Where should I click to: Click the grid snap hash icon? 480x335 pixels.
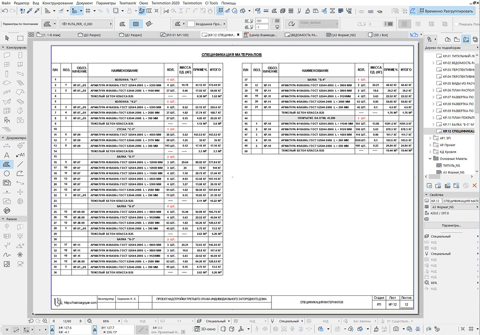click(x=88, y=11)
